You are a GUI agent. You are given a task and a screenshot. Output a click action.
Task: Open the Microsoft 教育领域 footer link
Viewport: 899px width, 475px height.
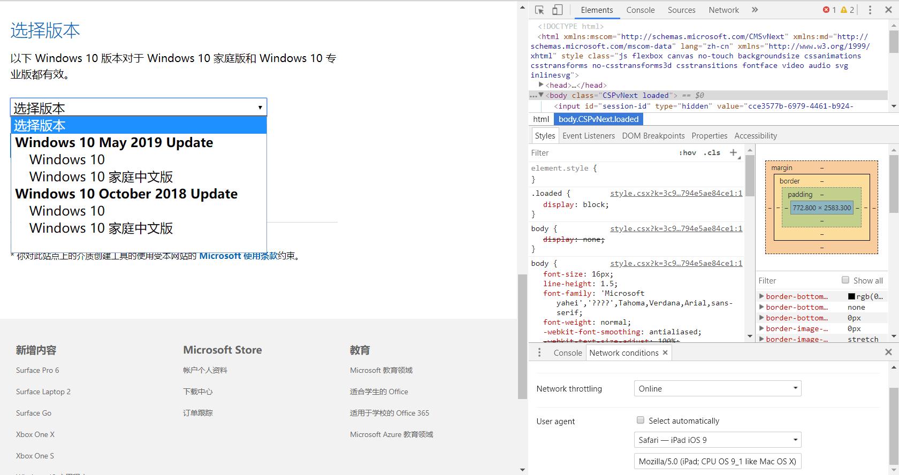381,370
